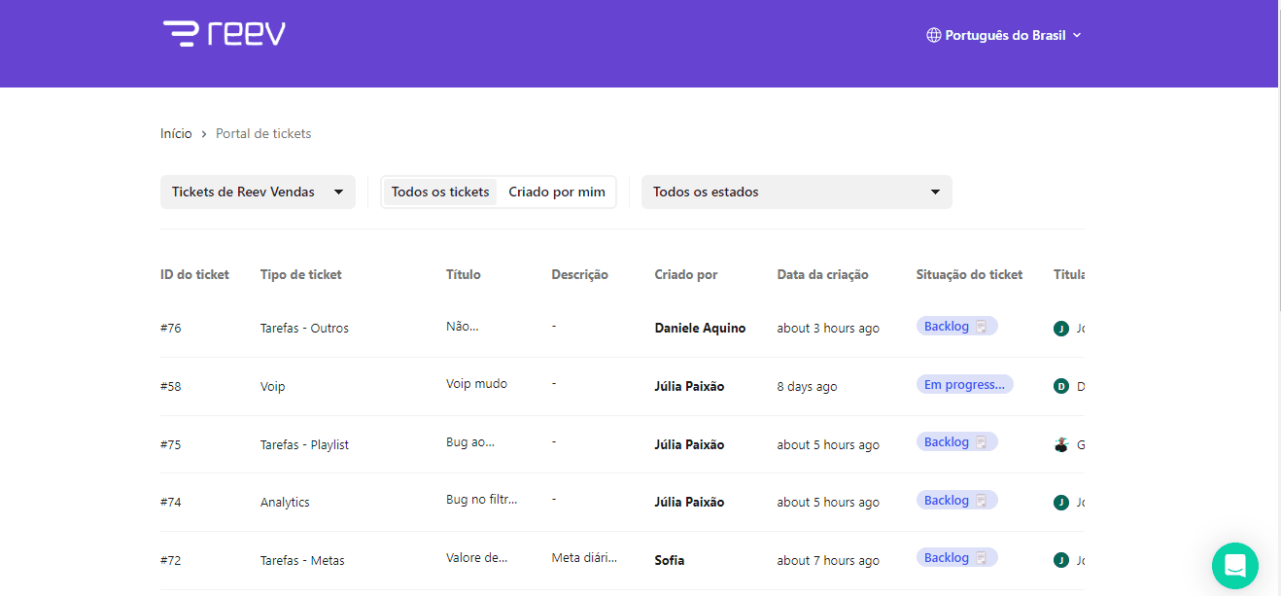Viewport: 1281px width, 596px height.
Task: Click the Data da criação column header
Action: pos(823,274)
